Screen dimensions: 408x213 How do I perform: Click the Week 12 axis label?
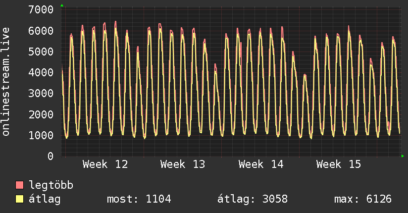(x=105, y=164)
